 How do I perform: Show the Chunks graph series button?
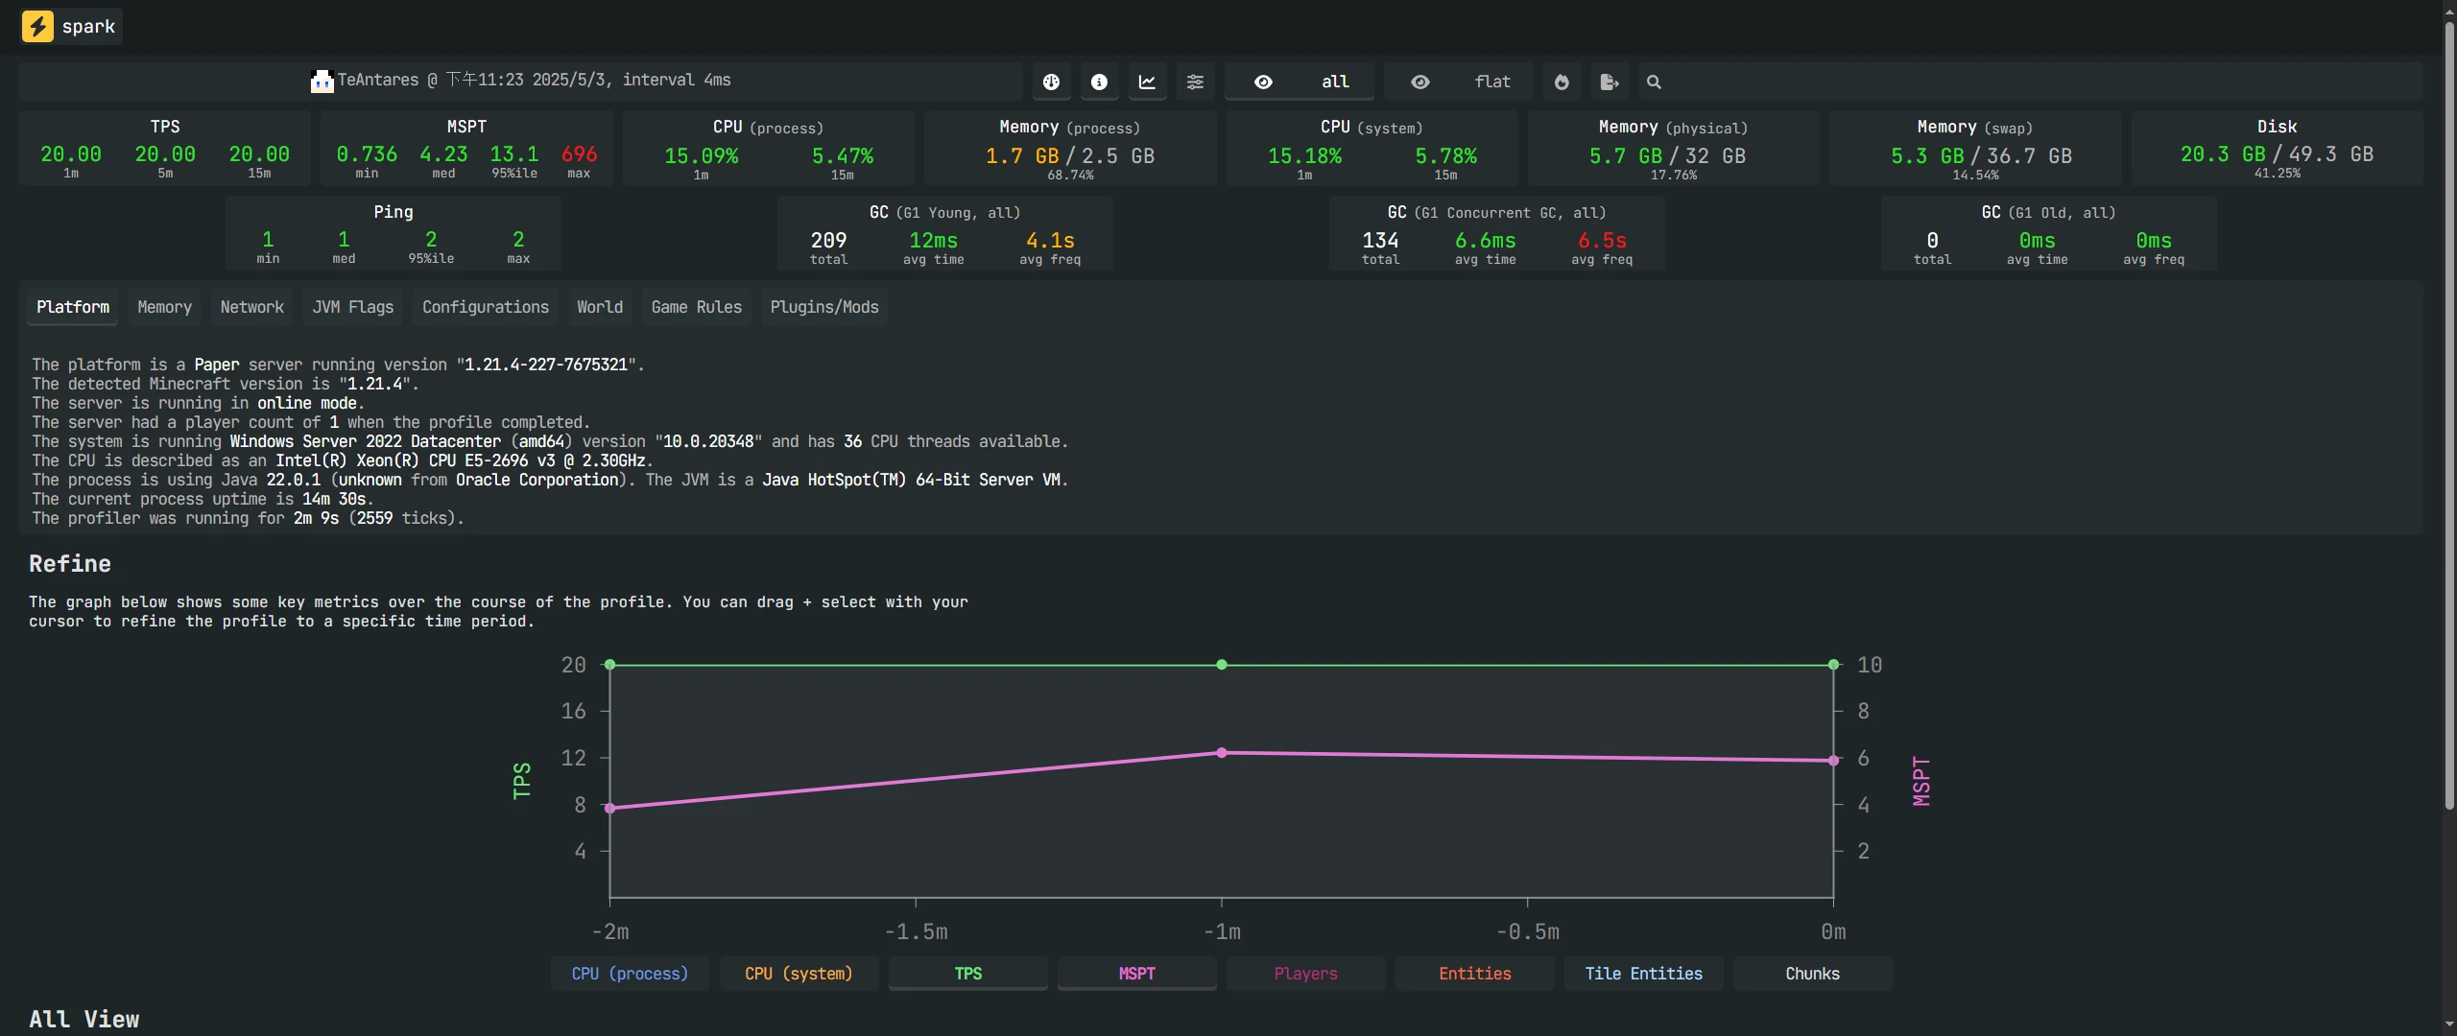click(1812, 974)
